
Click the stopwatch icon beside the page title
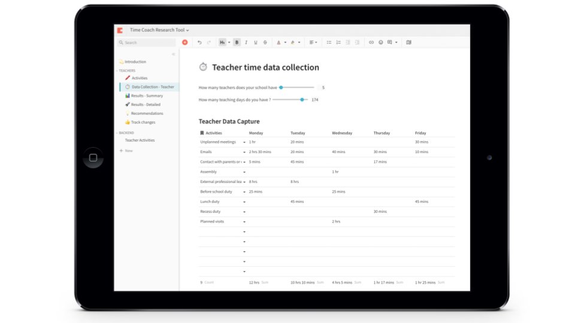click(x=203, y=66)
